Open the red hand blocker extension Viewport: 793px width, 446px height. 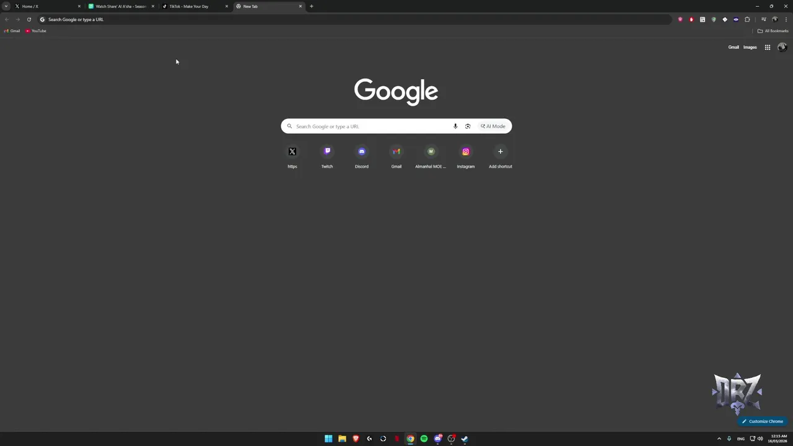click(x=691, y=19)
